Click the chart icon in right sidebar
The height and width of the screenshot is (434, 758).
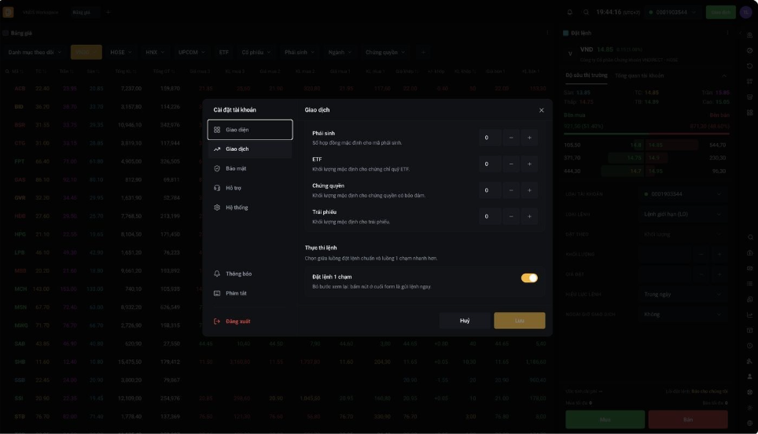750,314
